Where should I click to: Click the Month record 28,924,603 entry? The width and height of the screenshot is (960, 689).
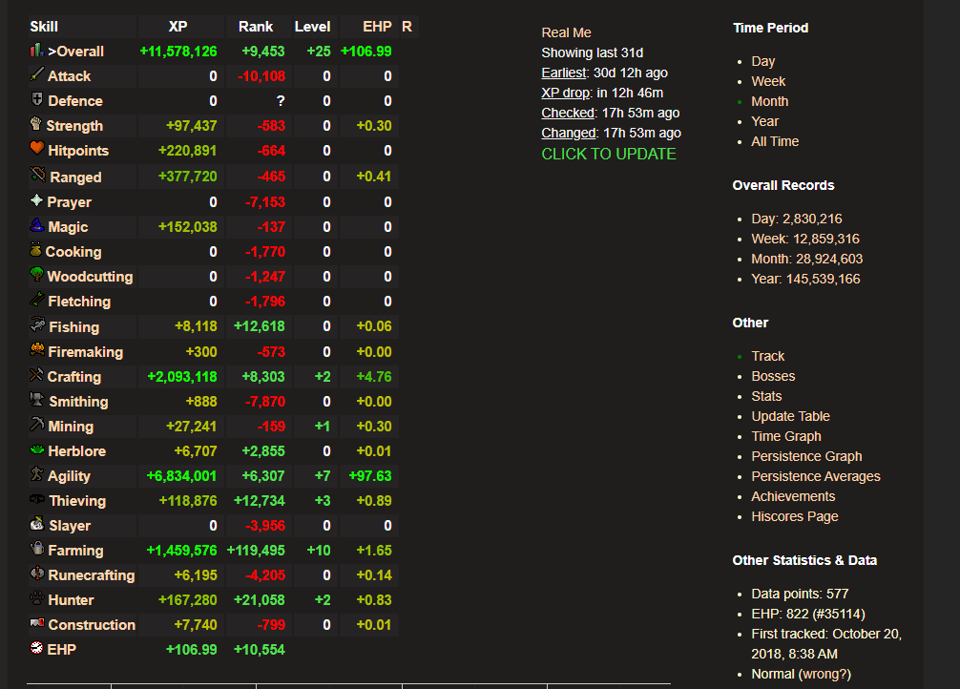(807, 259)
